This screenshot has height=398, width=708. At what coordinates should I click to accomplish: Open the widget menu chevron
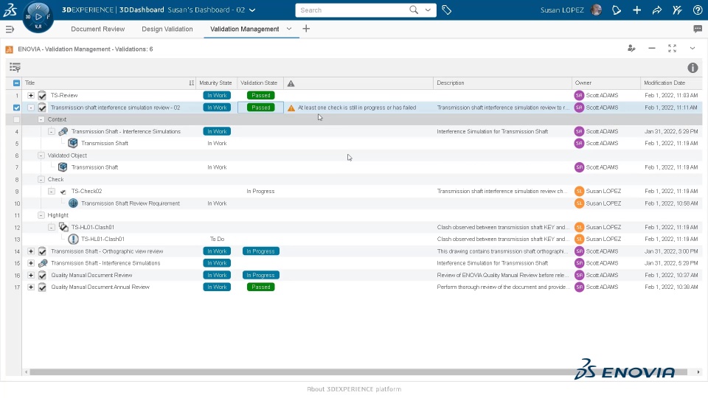693,49
